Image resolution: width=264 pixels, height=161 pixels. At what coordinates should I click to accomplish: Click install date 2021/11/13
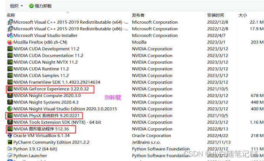[x=219, y=142]
